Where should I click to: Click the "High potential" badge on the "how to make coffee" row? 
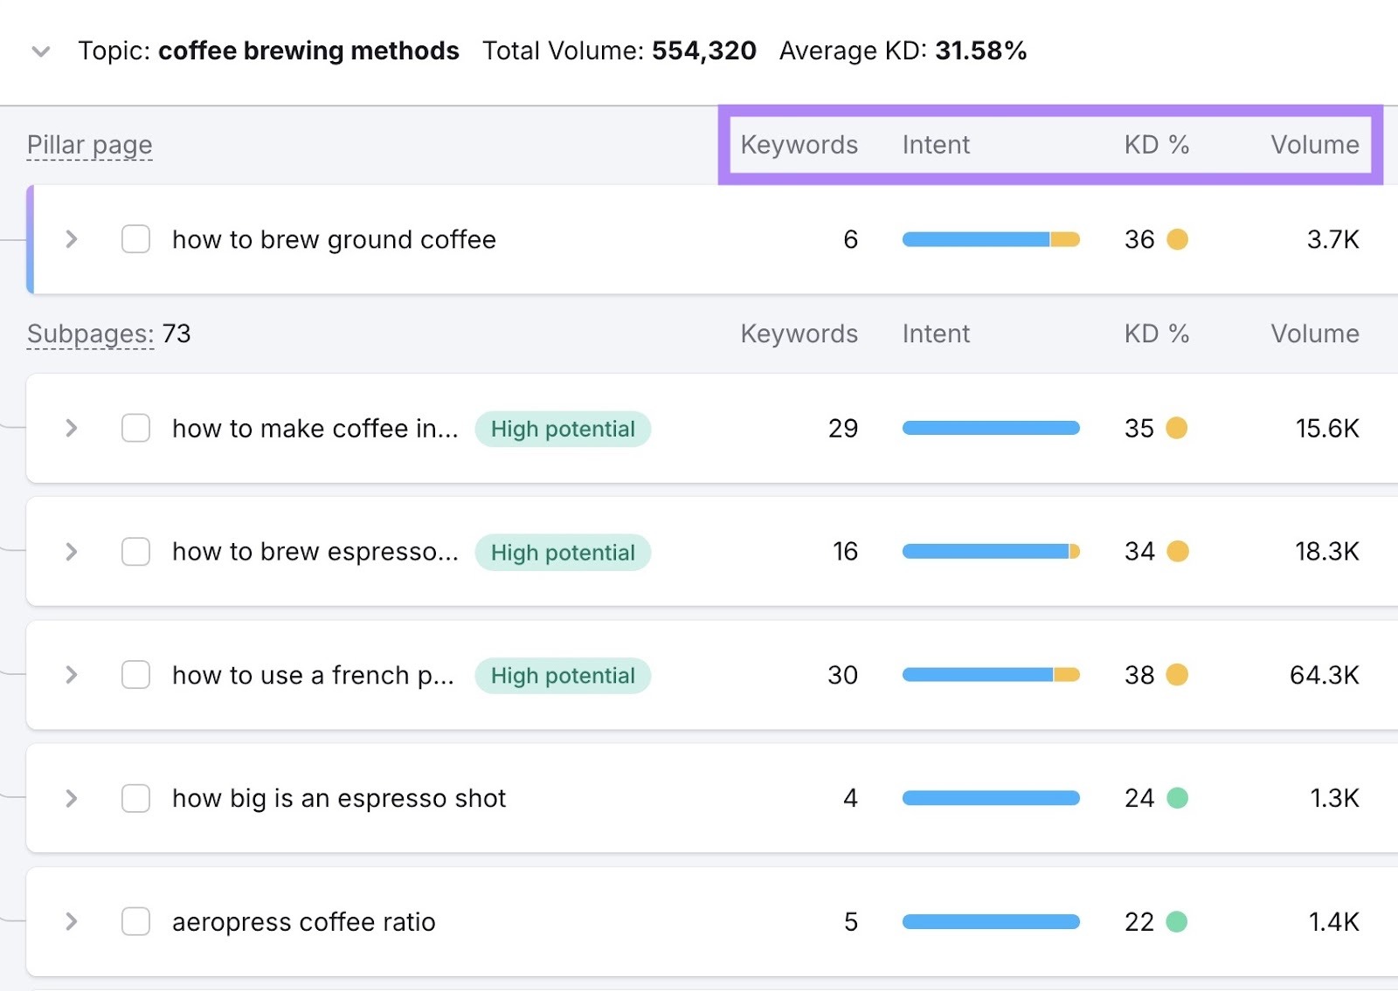[563, 429]
